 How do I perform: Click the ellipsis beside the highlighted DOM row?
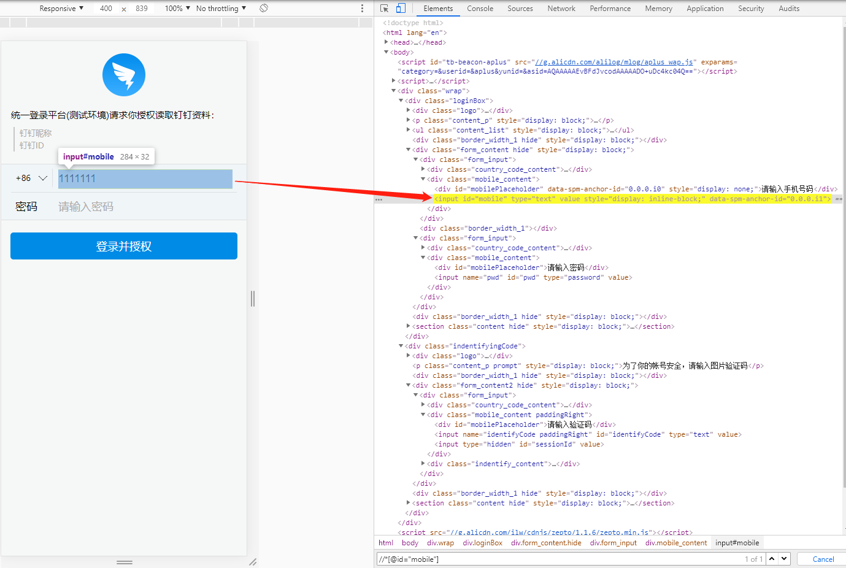[x=379, y=199]
